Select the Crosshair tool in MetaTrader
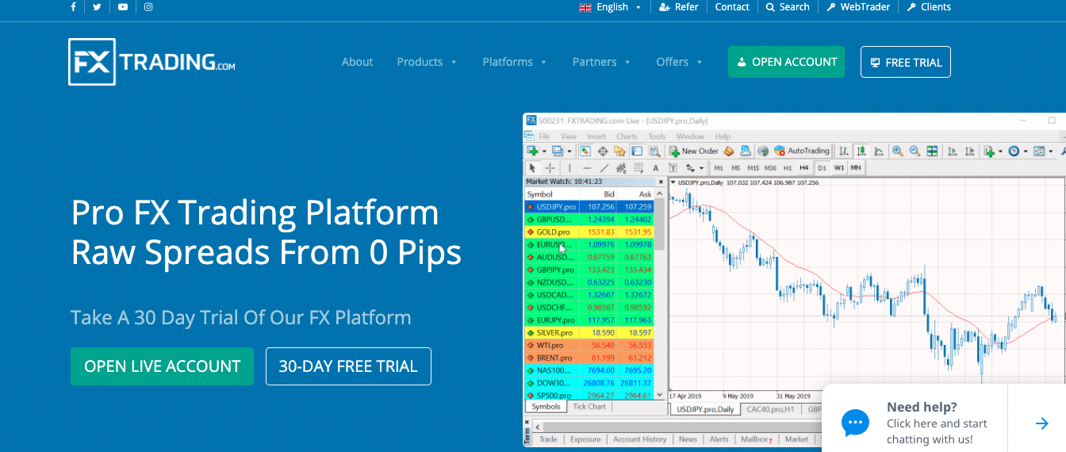 point(550,167)
